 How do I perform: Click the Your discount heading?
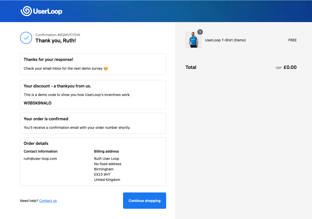tap(57, 86)
